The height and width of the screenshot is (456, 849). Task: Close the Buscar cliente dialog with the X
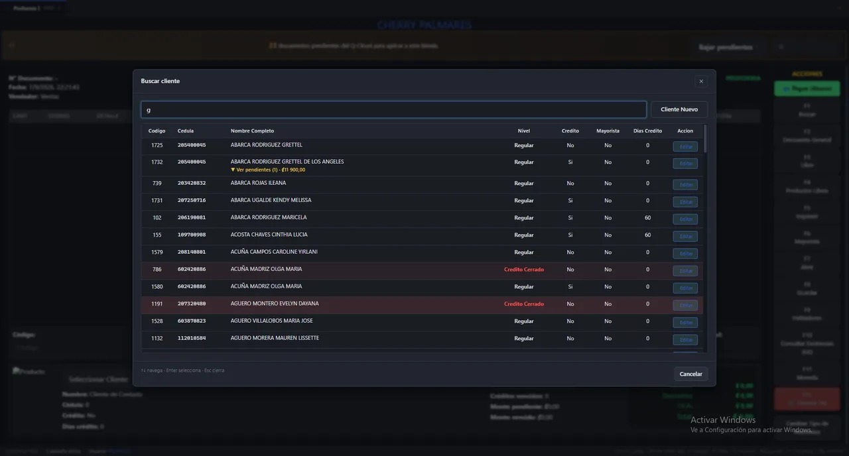click(x=701, y=82)
